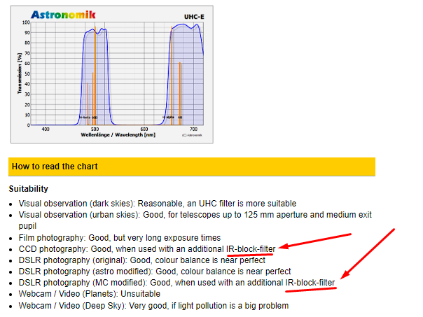This screenshot has height=317, width=423.
Task: Select the "DSLR photography (astro modified)" line
Action: click(155, 272)
